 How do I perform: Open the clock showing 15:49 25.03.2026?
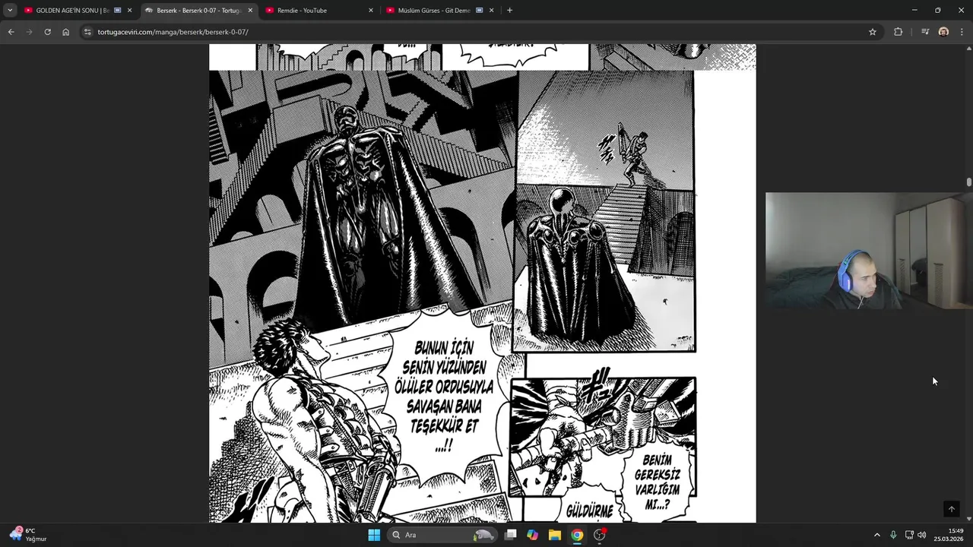(x=949, y=535)
